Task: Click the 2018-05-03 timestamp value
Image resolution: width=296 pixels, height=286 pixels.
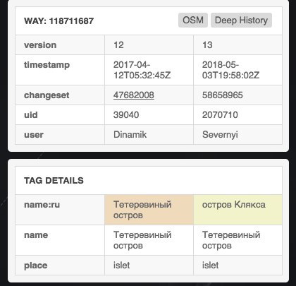Action: click(x=230, y=70)
